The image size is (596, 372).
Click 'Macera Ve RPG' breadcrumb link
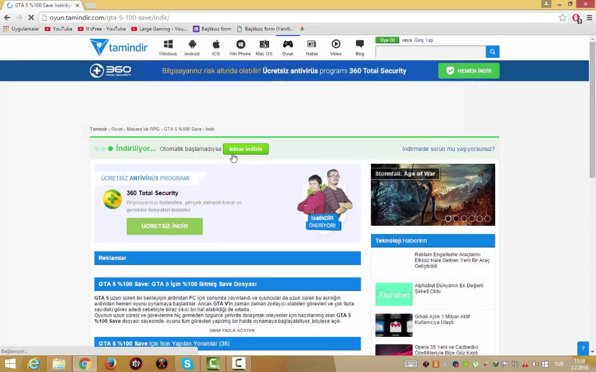(x=143, y=129)
